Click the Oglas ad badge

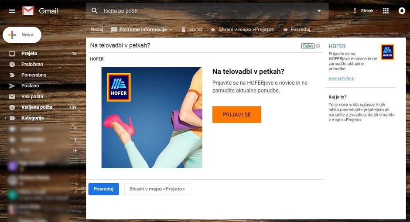[308, 46]
